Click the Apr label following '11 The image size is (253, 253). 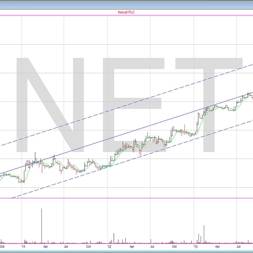click(45, 247)
